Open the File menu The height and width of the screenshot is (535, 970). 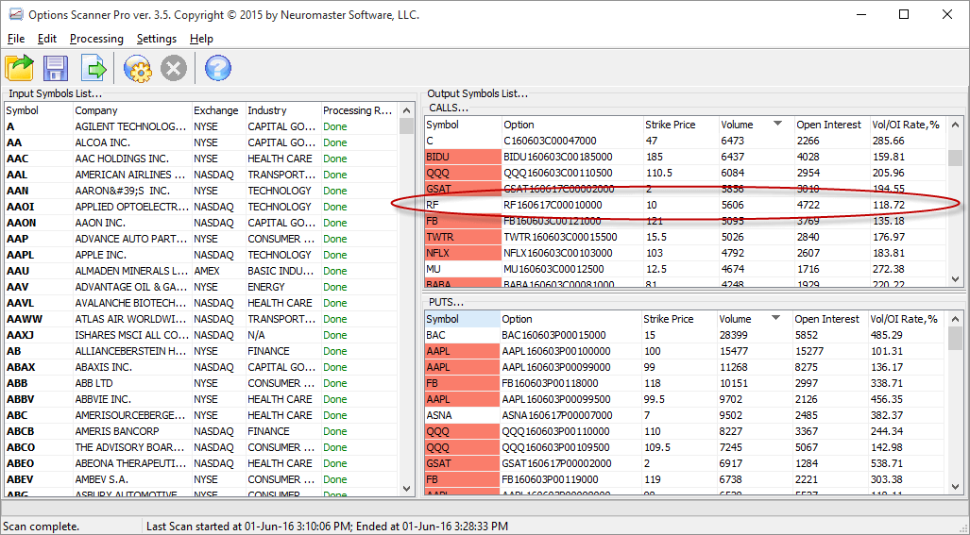point(15,39)
